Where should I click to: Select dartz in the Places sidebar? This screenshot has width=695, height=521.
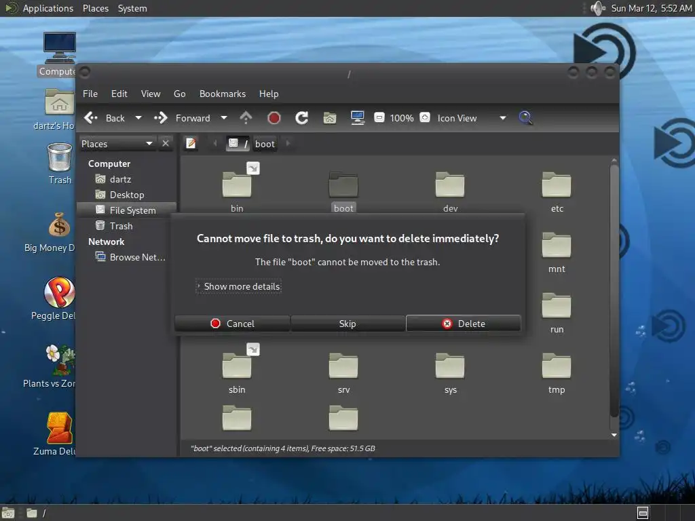[x=120, y=179]
